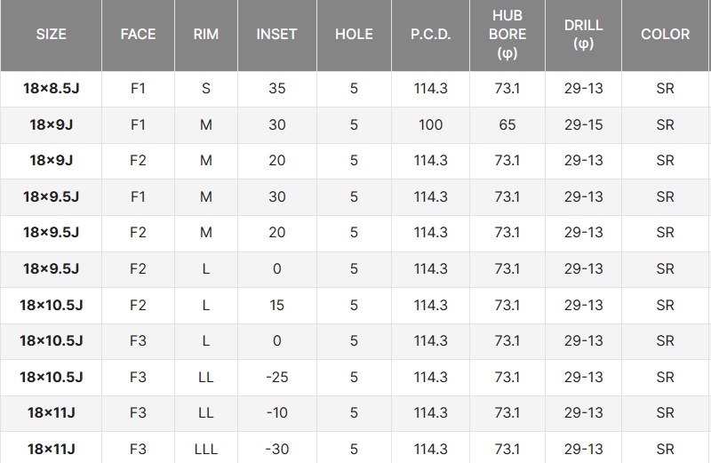Select the drill value 29-15

(584, 124)
